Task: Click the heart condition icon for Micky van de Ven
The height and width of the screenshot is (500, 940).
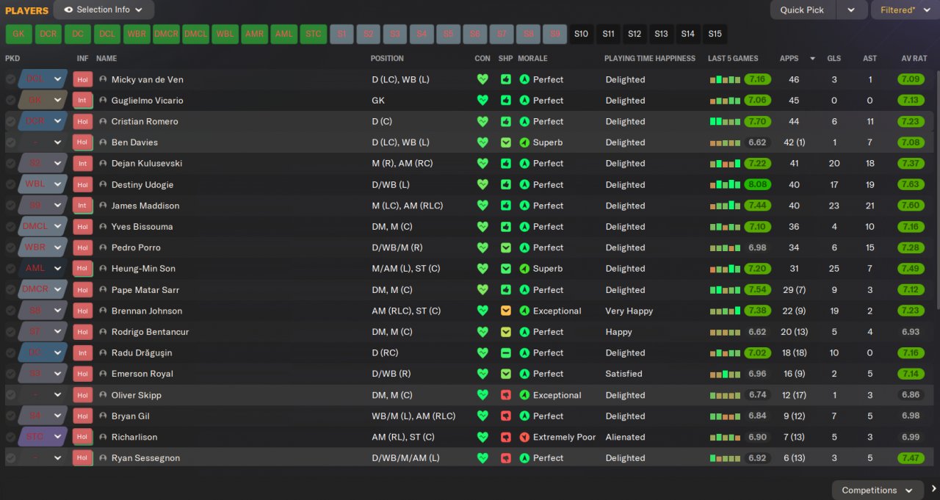Action: [x=482, y=79]
